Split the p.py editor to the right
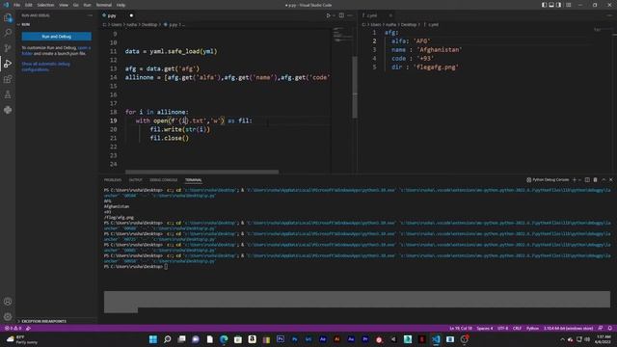Screen dimensions: 617x347 click(341, 15)
